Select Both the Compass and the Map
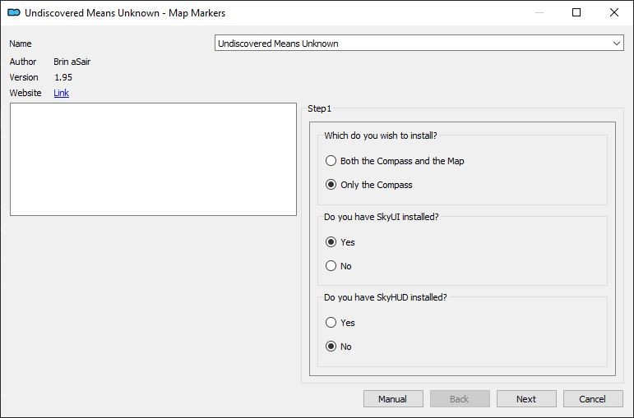This screenshot has width=634, height=418. [331, 161]
